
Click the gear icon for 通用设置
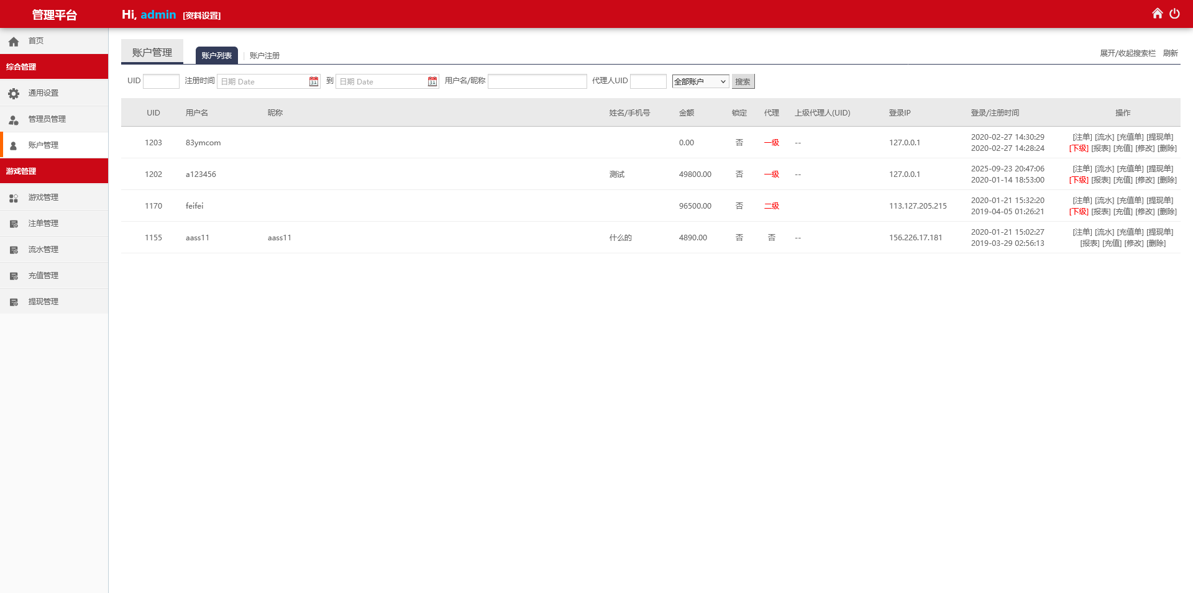pyautogui.click(x=14, y=93)
